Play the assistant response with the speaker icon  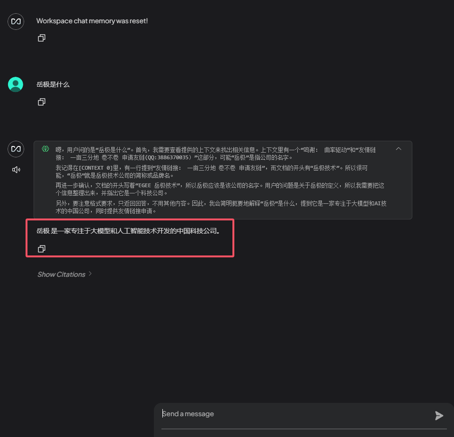[16, 170]
